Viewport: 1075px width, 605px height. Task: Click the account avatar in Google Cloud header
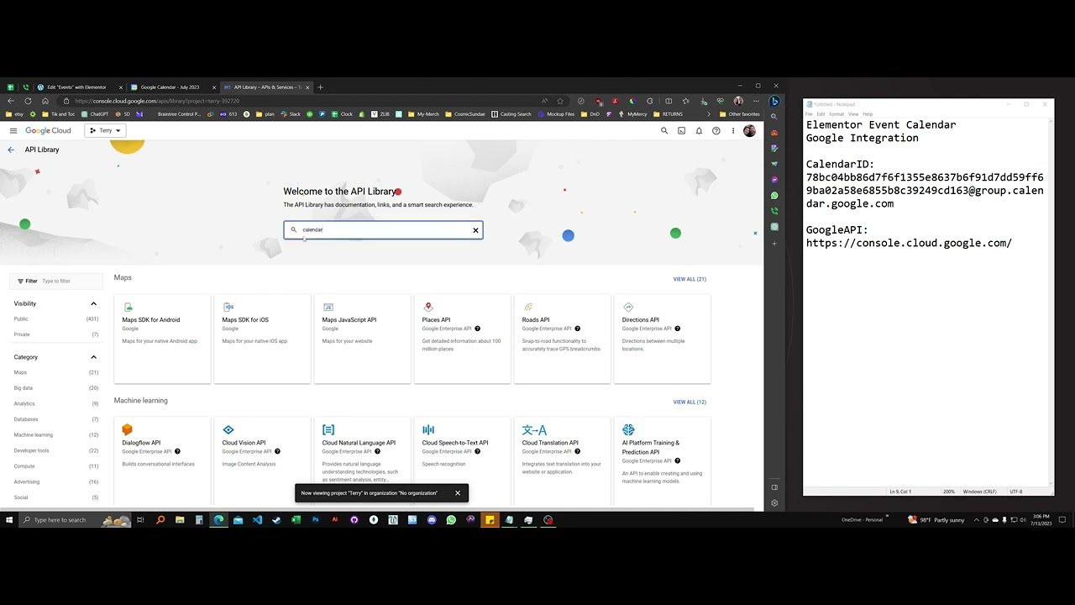click(x=749, y=130)
